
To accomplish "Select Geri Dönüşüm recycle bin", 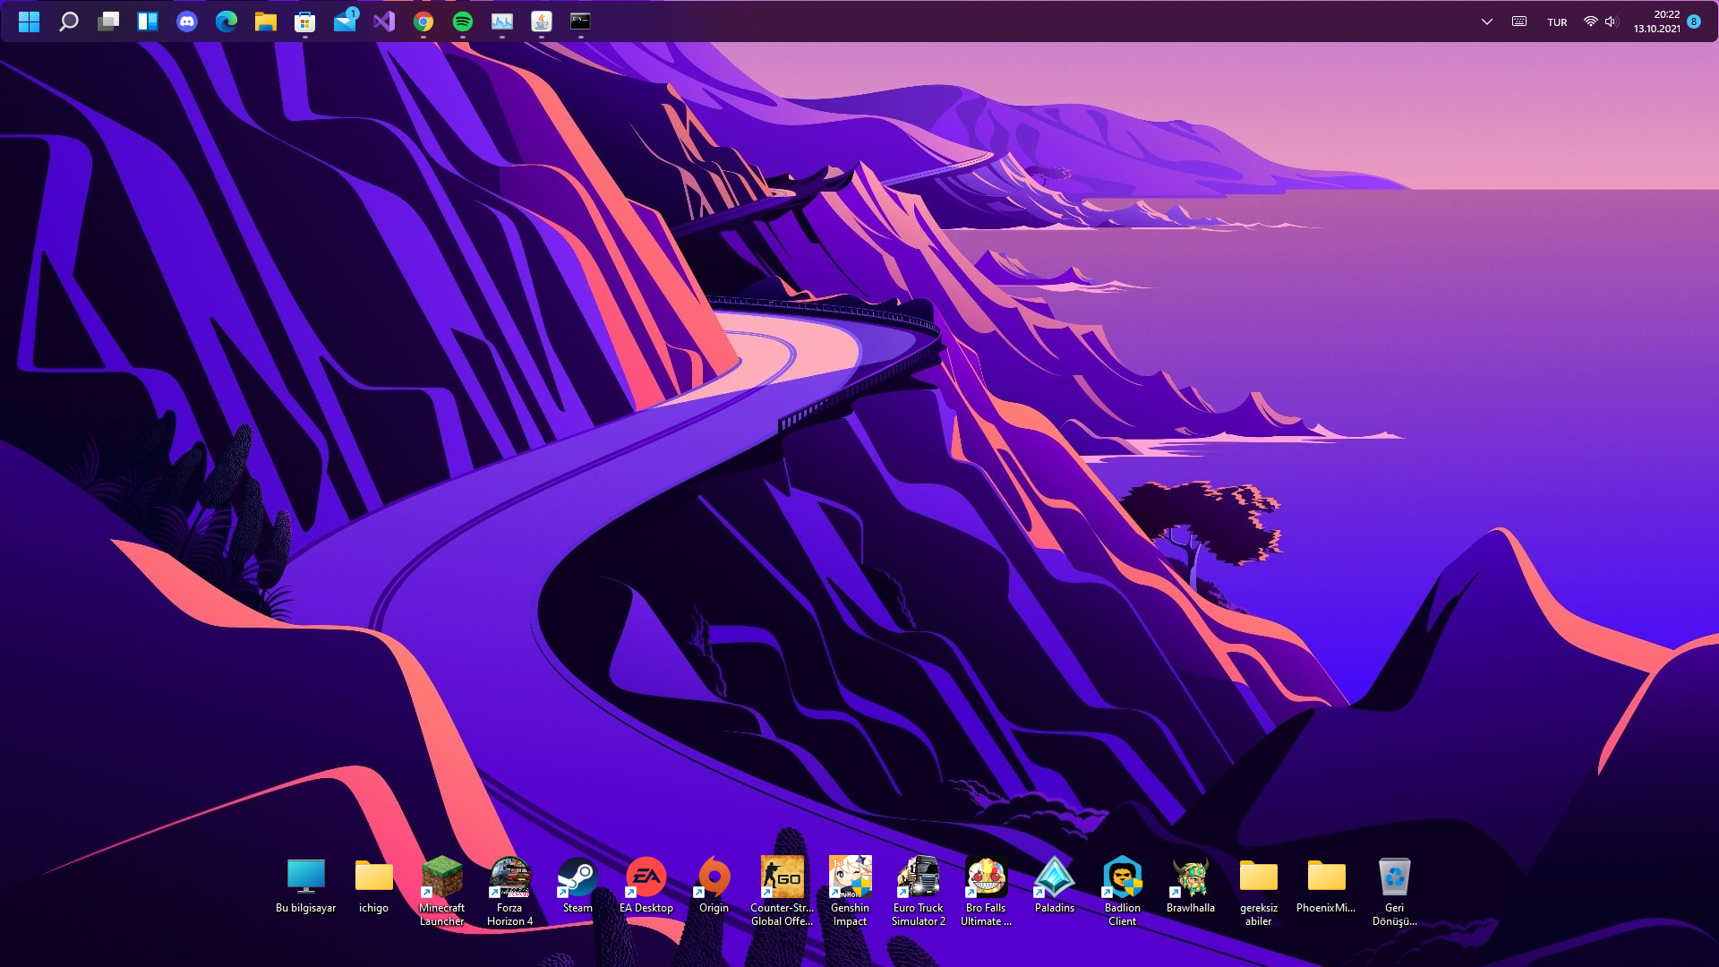I will coord(1394,892).
